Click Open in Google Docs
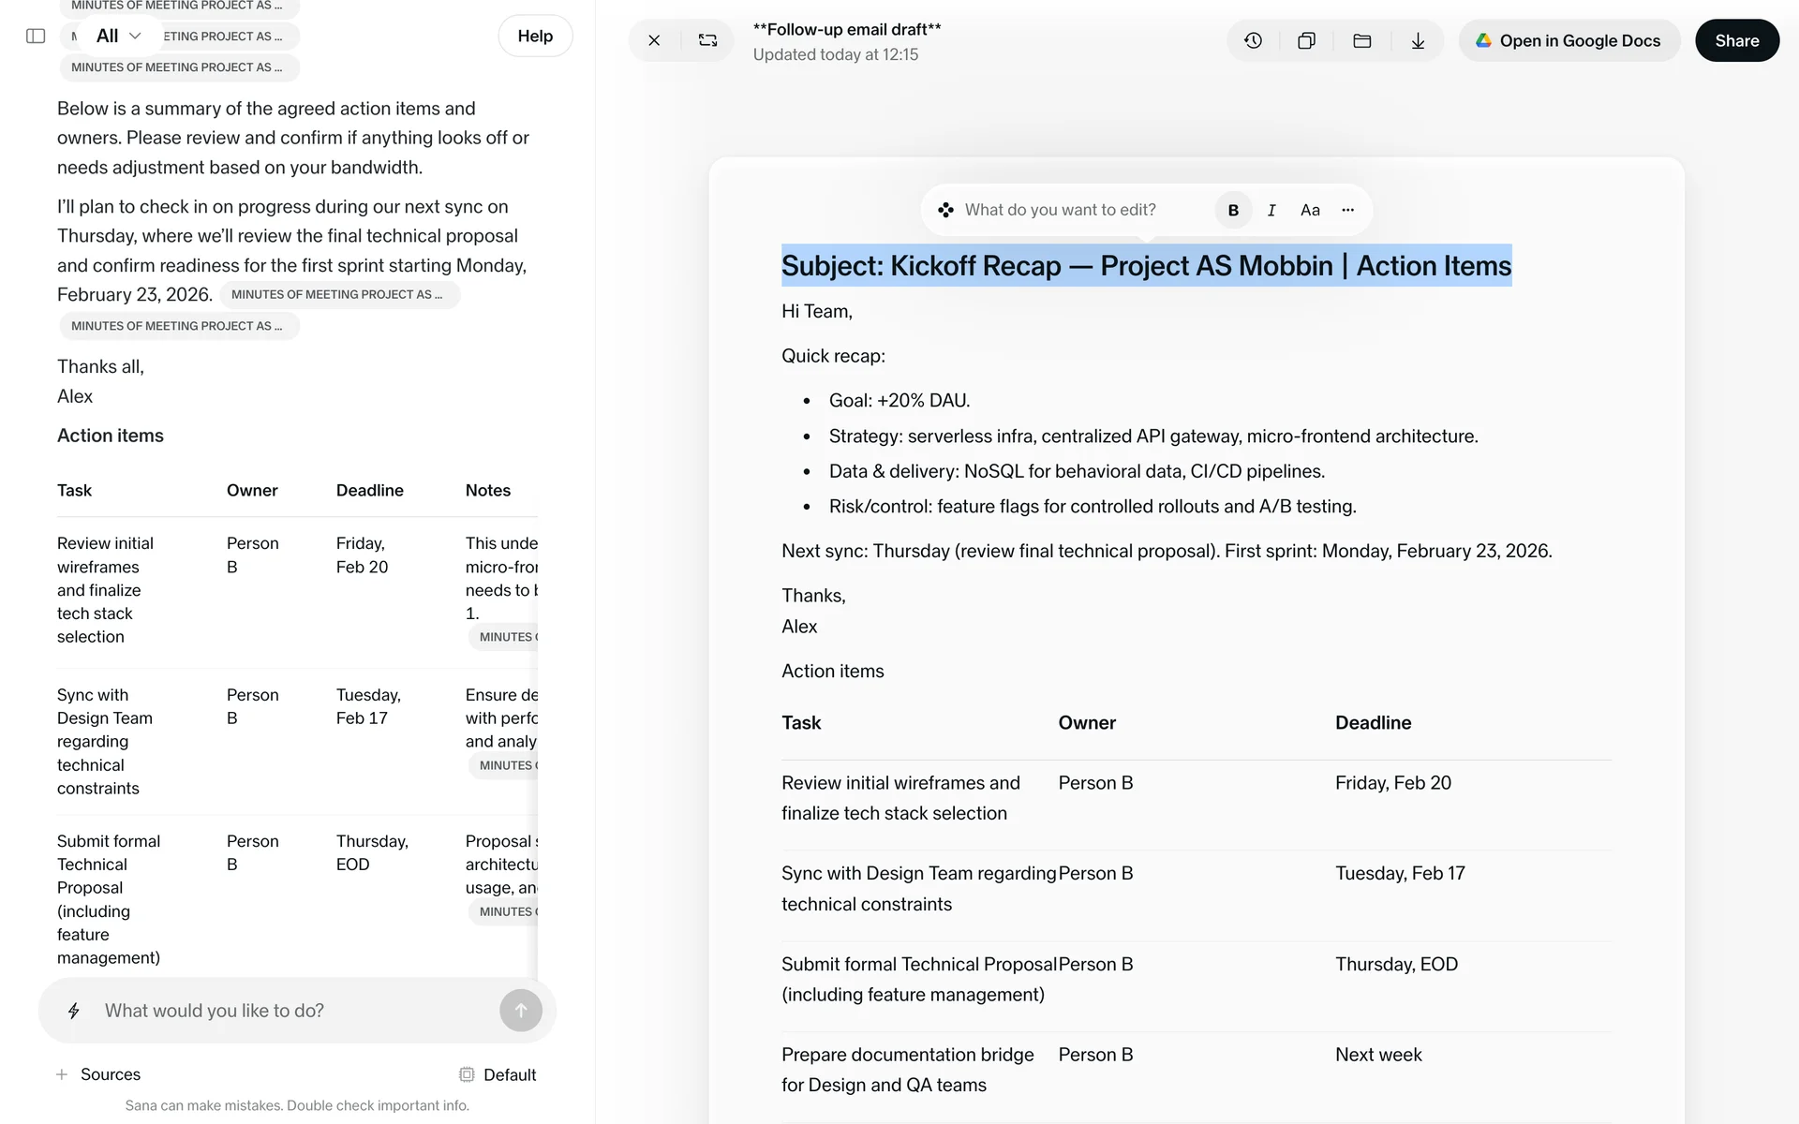This screenshot has width=1799, height=1124. 1569,40
